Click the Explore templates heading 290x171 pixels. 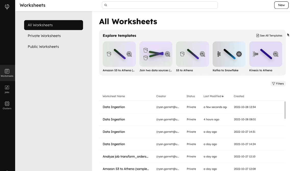coord(119,36)
